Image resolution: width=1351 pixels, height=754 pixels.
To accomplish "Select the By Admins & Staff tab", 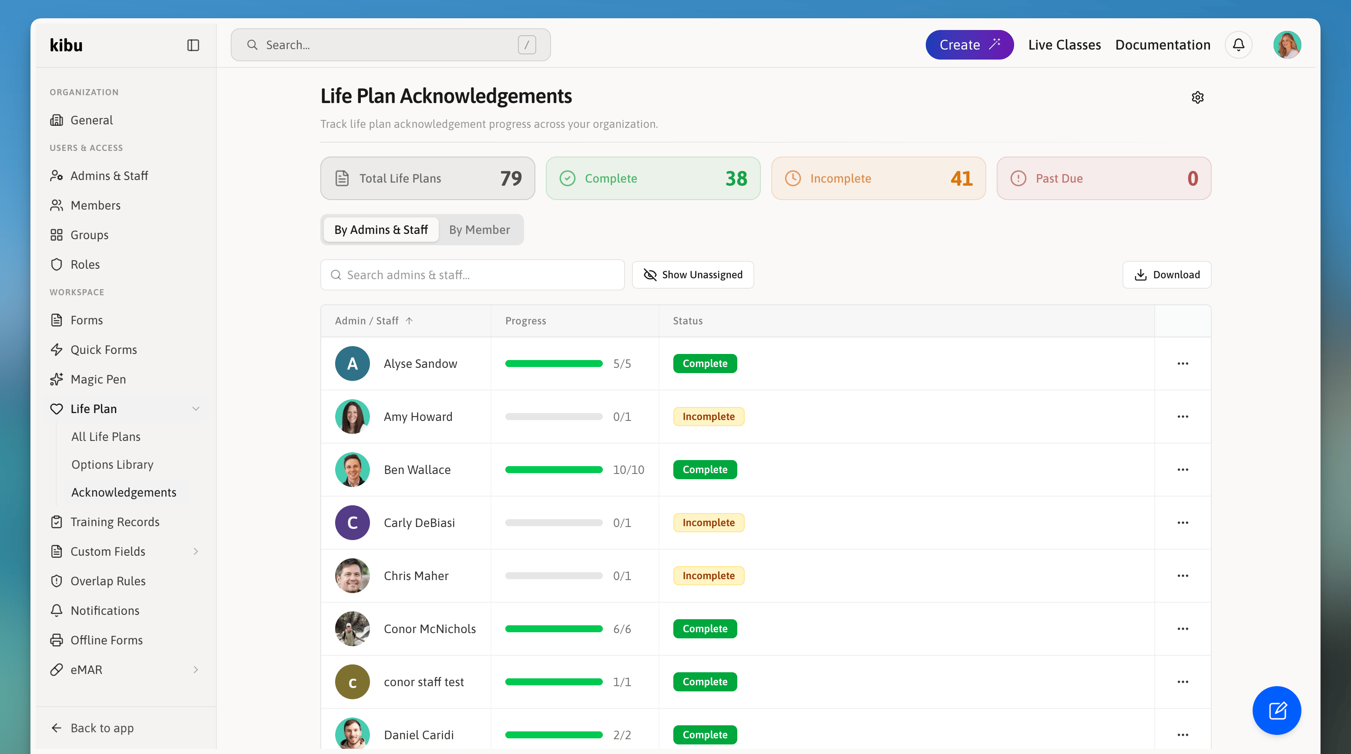I will pos(381,230).
